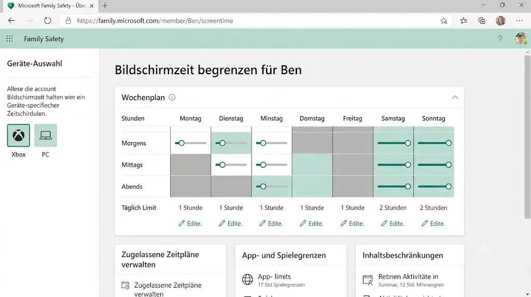This screenshot has width=531, height=297.
Task: Open the favorites list icon
Action: click(x=464, y=21)
